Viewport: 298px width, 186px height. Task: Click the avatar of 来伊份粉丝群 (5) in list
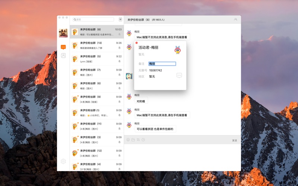(75, 59)
